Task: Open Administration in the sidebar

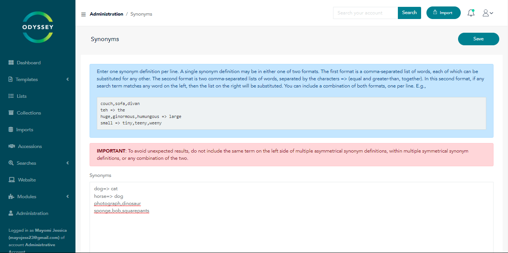Action: pos(32,213)
